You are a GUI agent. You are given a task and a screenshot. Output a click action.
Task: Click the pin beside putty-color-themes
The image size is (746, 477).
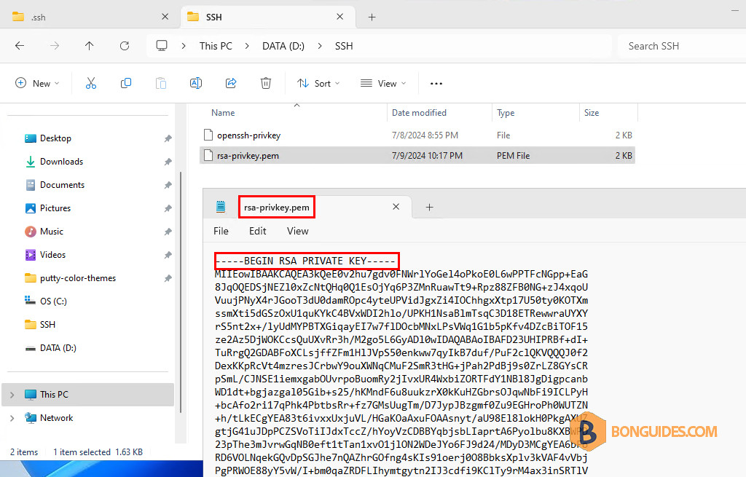(x=168, y=278)
